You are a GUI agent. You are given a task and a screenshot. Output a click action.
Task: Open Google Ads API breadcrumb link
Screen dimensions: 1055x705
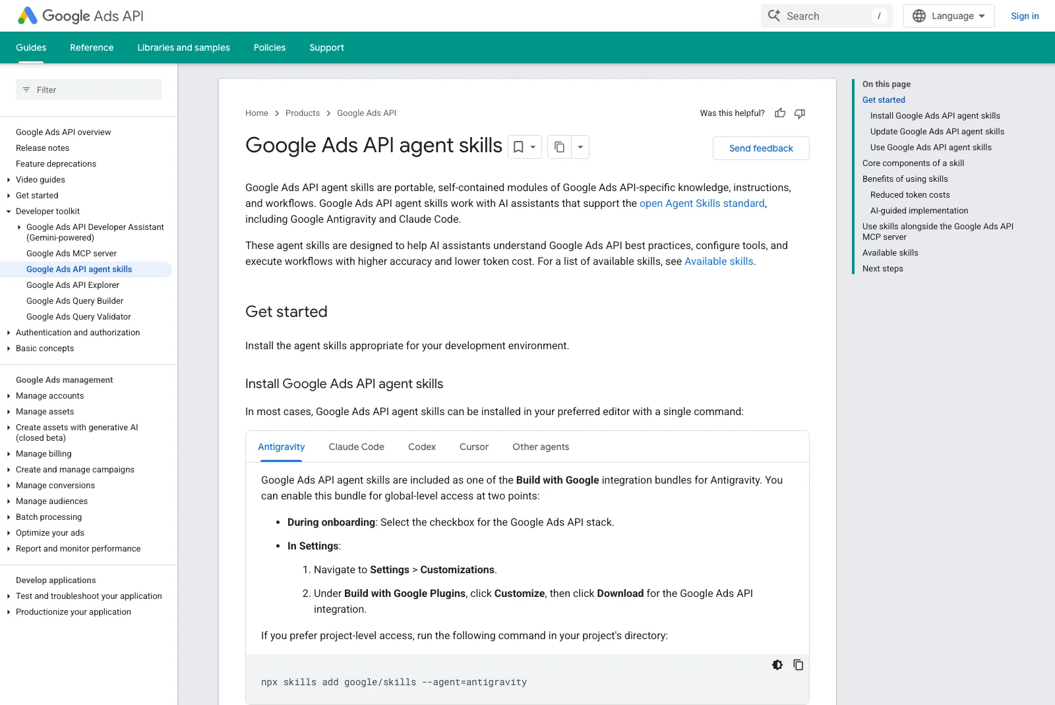coord(367,113)
